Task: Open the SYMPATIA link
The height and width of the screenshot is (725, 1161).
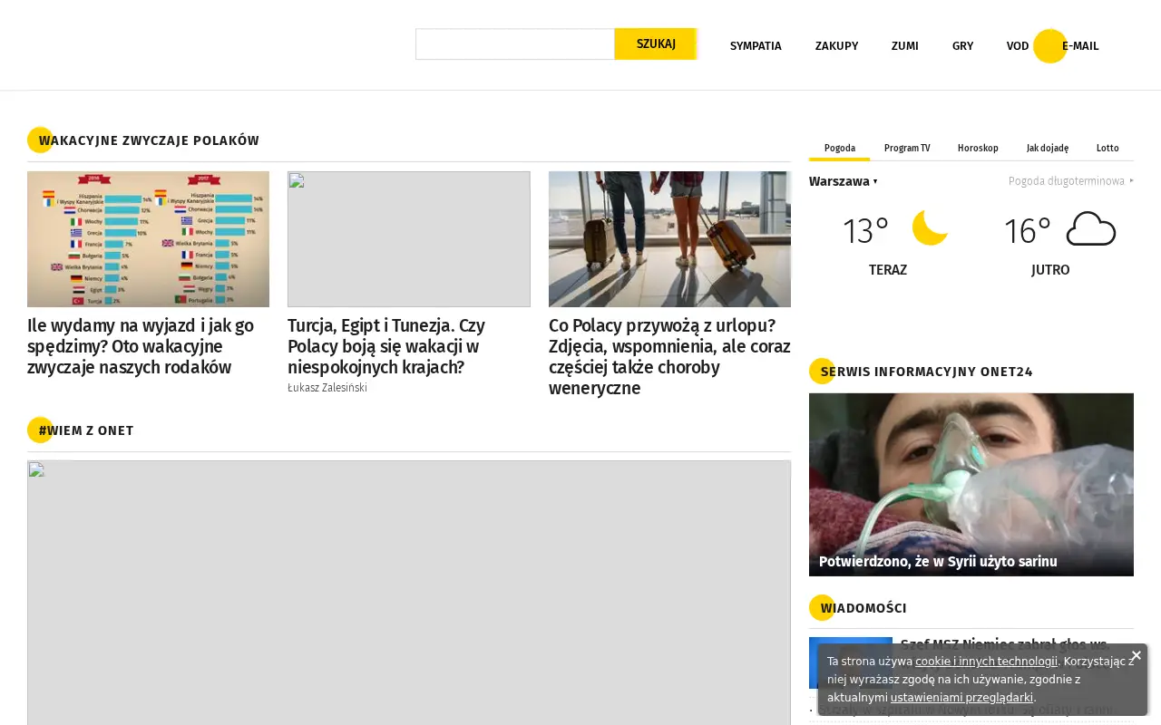Action: (756, 45)
